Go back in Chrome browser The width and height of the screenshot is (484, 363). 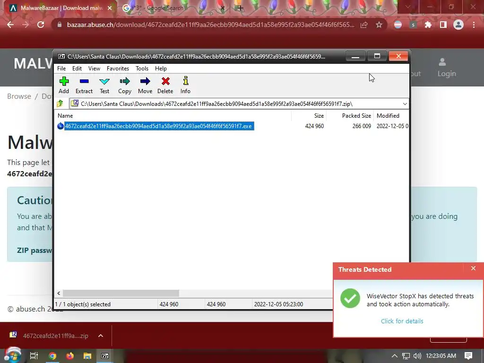pyautogui.click(x=10, y=25)
